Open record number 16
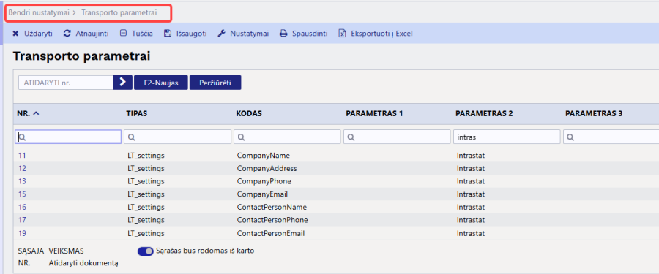Viewport: 659px width, 274px height. tap(22, 208)
